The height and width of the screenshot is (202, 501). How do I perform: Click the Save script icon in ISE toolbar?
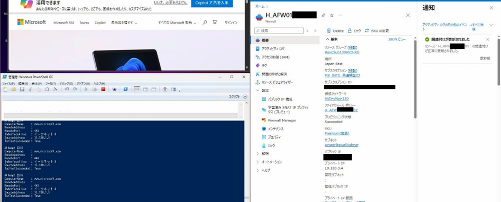pos(22,89)
